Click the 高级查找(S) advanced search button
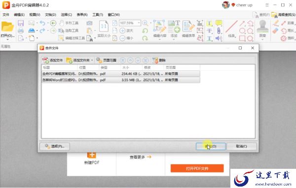Viewport: 296px width, 188px height. (x=283, y=15)
